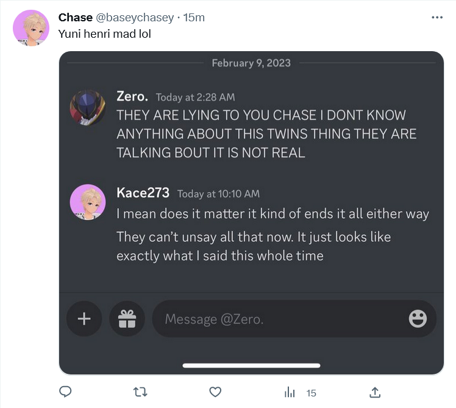Open the emoji picker smiley face

click(x=418, y=318)
